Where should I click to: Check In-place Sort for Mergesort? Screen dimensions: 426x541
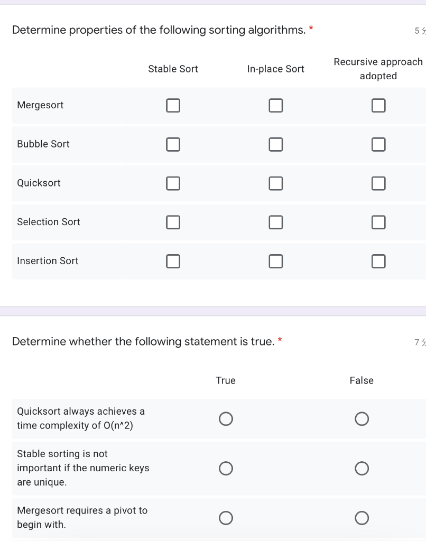click(x=275, y=106)
